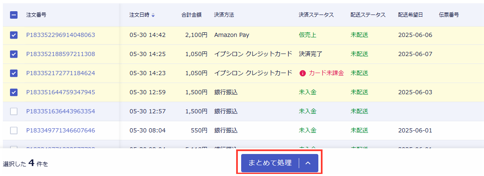
Task: Click 未配送 status in the 14:25 row
Action: (x=359, y=54)
